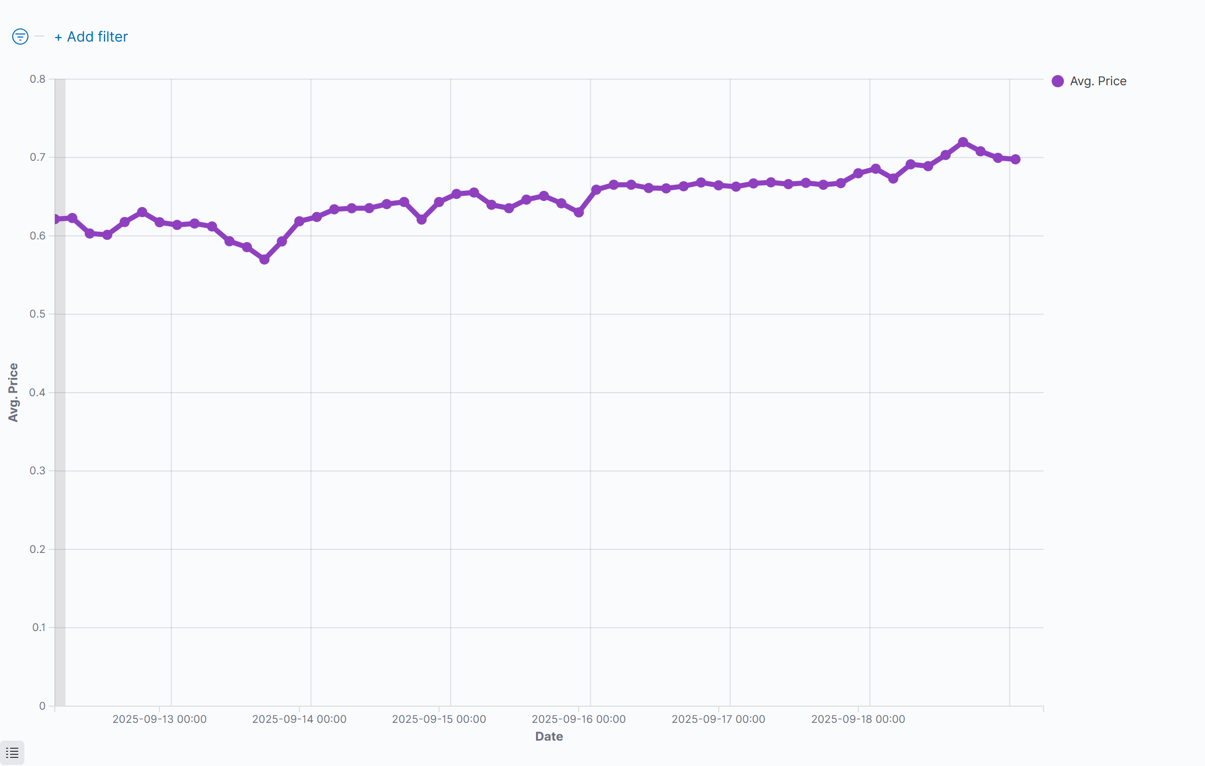Toggle the legend list icon at bottom-left
The height and width of the screenshot is (766, 1205).
pos(12,753)
